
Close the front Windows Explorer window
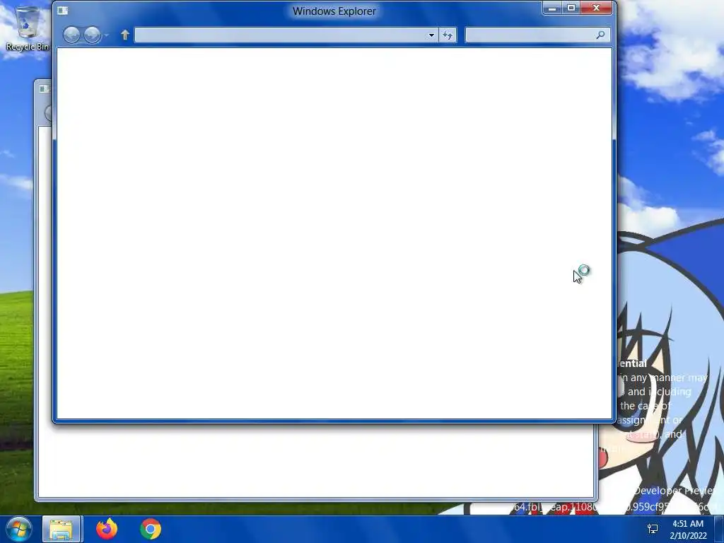click(596, 8)
